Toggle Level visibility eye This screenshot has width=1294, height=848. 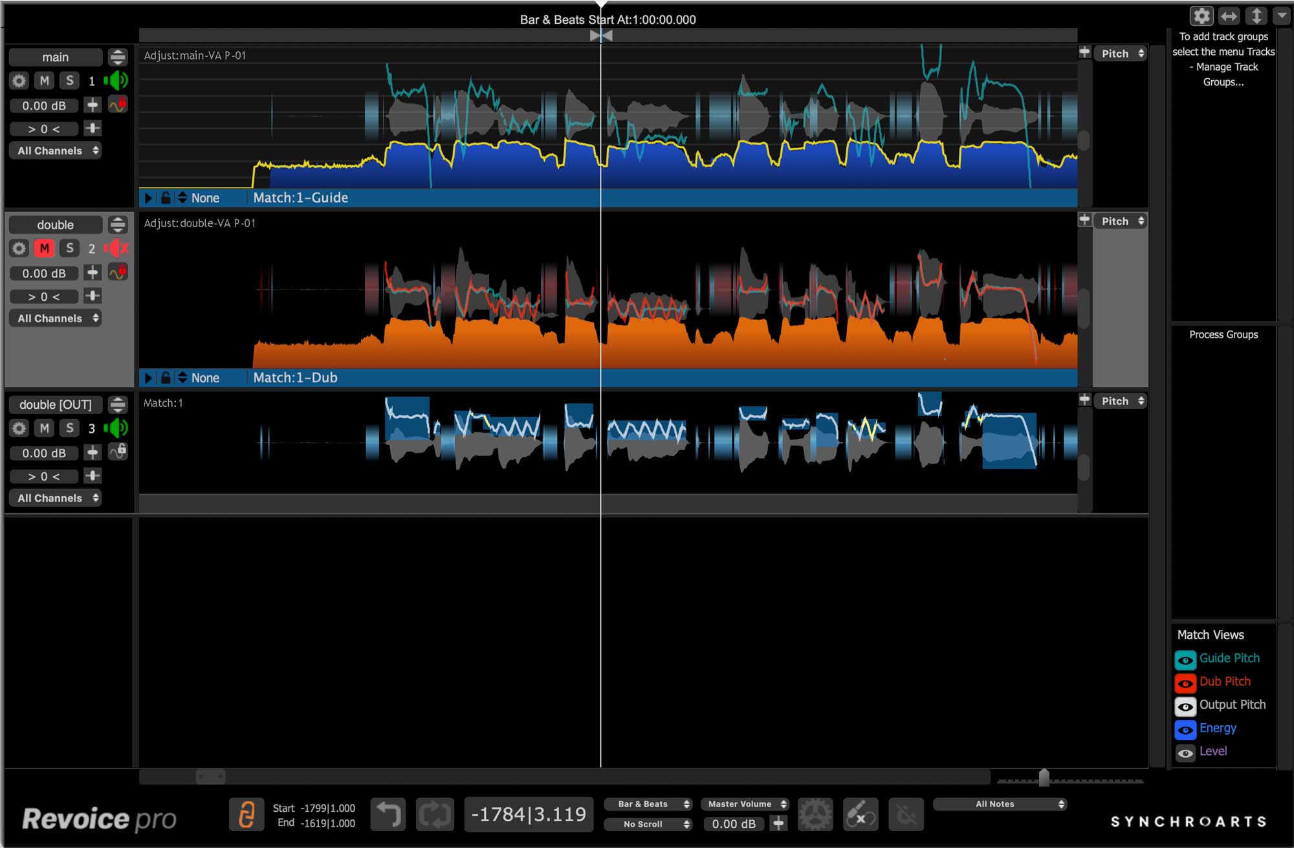[1185, 753]
